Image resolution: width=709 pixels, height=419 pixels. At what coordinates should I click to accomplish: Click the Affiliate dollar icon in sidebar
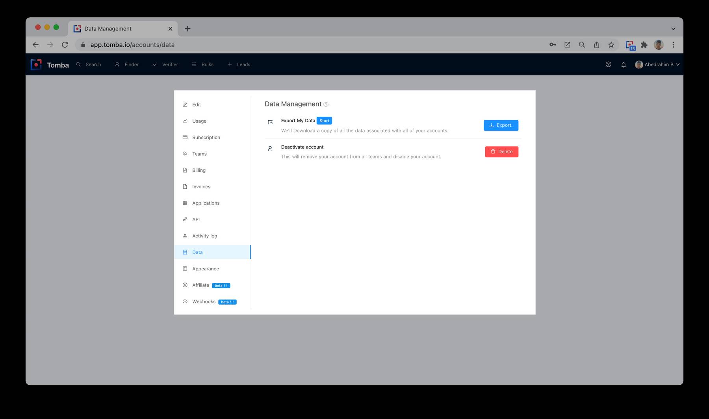tap(185, 285)
